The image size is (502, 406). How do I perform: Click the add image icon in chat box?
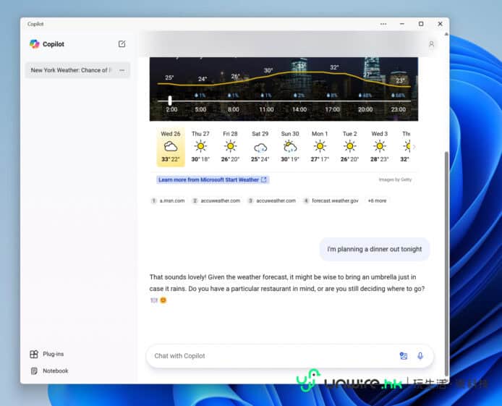[404, 356]
